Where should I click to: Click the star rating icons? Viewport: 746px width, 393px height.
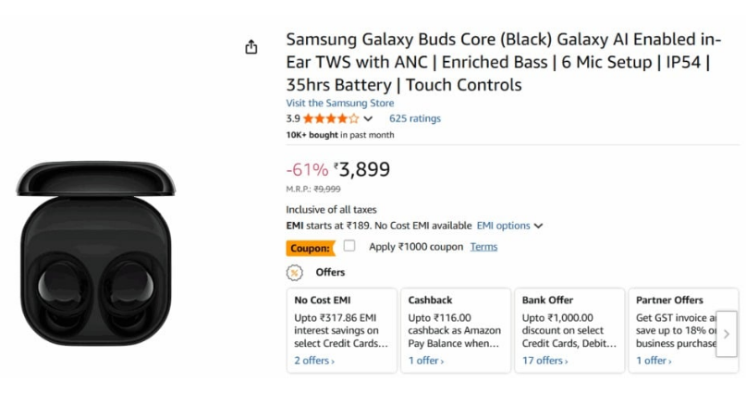(331, 118)
